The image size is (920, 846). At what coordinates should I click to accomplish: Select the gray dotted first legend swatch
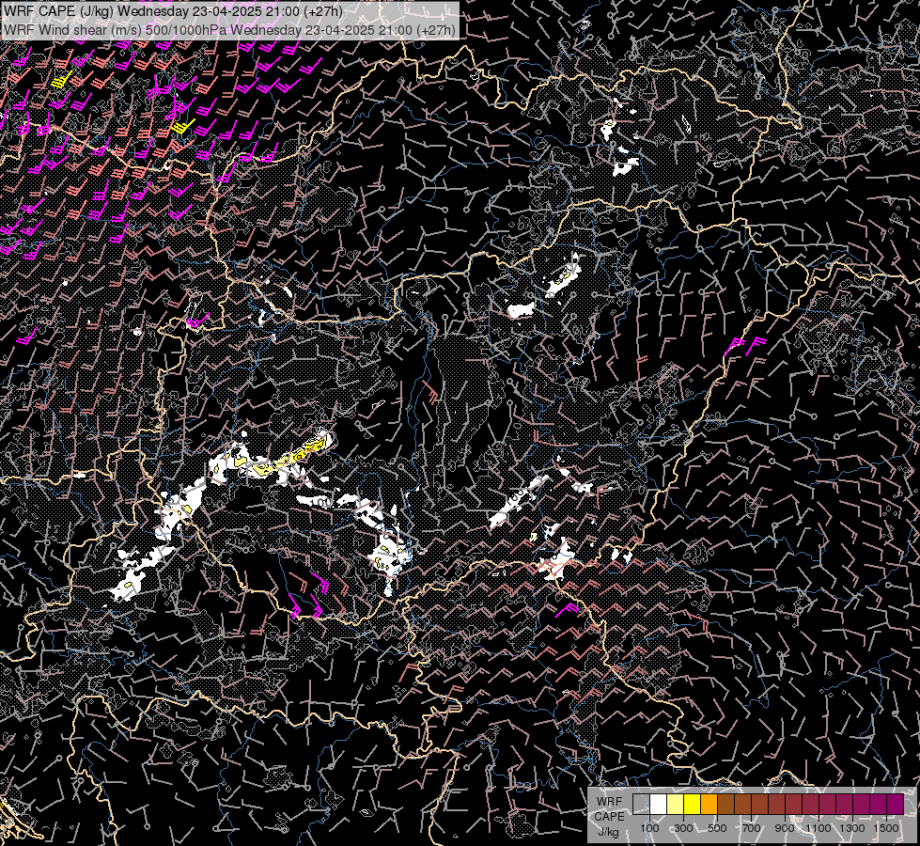click(x=641, y=804)
